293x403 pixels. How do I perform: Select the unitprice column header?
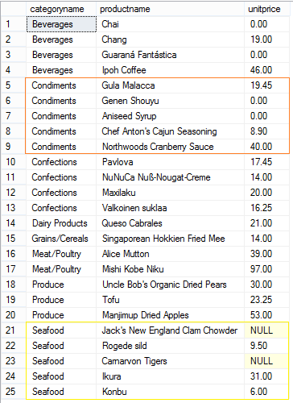[267, 9]
